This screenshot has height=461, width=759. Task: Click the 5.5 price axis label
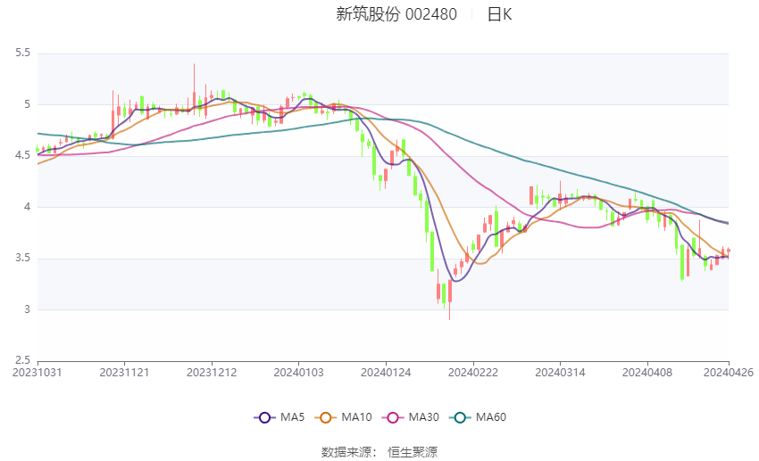(22, 53)
